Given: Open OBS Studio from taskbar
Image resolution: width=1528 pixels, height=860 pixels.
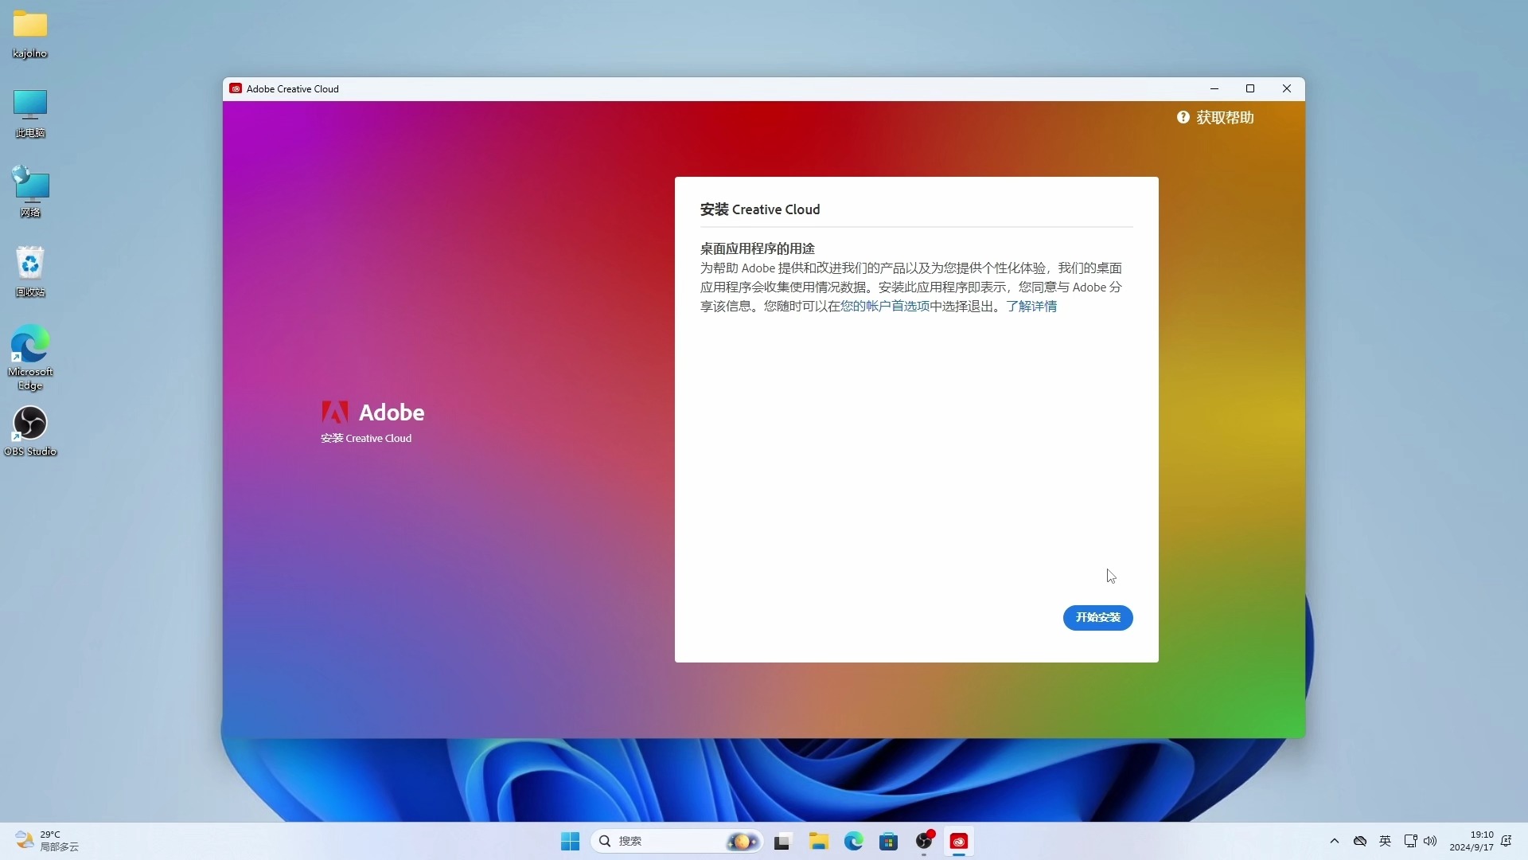Looking at the screenshot, I should coord(924,841).
